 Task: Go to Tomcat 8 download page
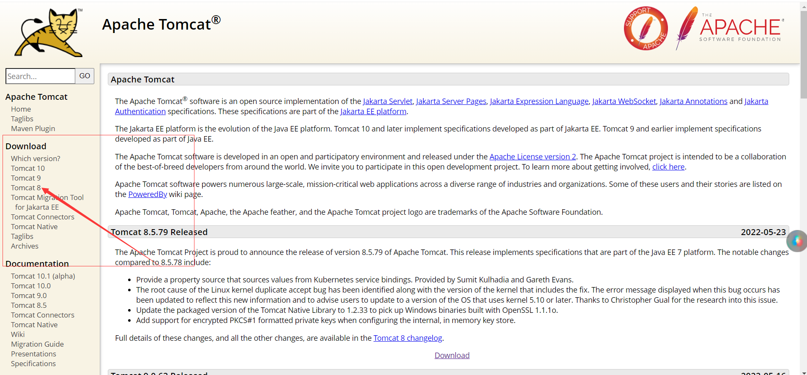pyautogui.click(x=26, y=188)
